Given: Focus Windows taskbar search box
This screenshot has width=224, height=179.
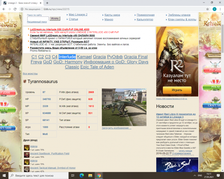Looking at the screenshot, I should click(39, 175).
